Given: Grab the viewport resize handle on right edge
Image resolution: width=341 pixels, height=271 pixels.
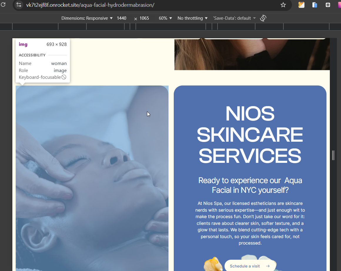Looking at the screenshot, I should click(333, 155).
